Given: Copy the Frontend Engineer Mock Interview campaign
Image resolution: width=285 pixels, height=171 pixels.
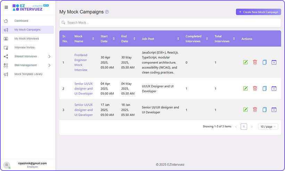Looking at the screenshot, I should 265,62.
